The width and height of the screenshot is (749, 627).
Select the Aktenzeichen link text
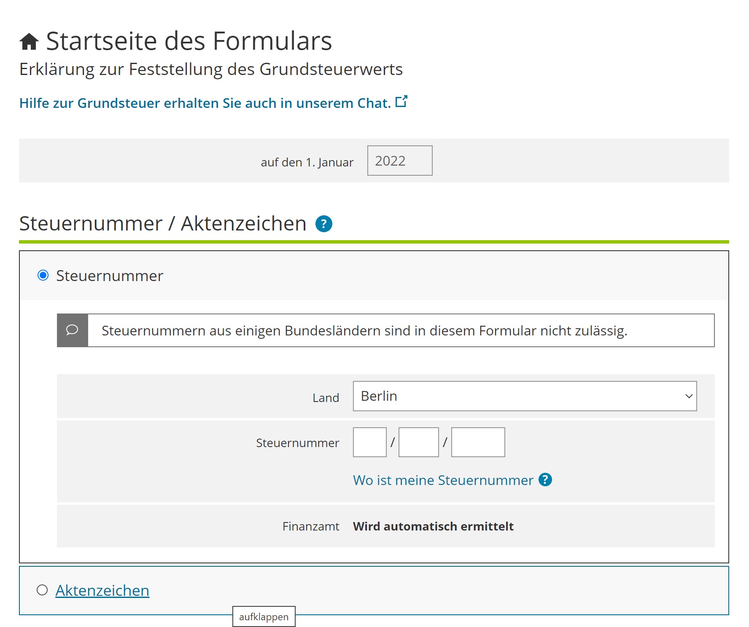tap(102, 590)
